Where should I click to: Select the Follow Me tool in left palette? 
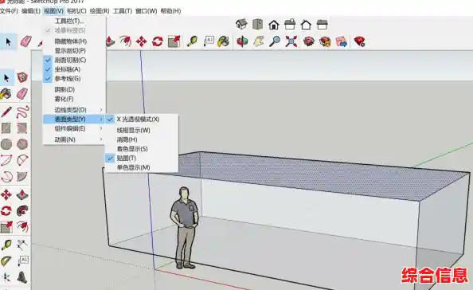click(x=22, y=211)
